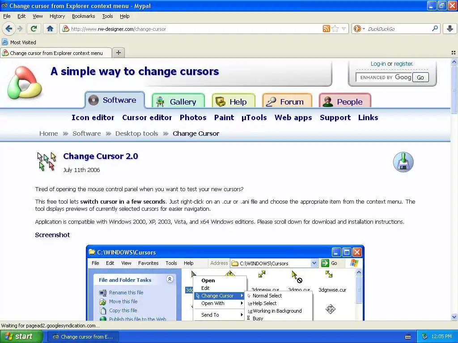Open the downloads arrow button
458x343 pixels.
(x=450, y=29)
